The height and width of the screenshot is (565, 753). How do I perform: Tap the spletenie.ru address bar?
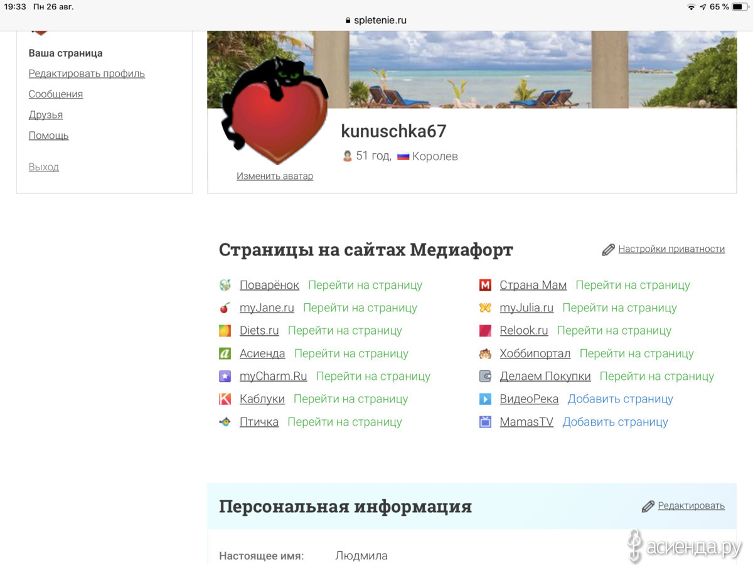click(x=376, y=20)
